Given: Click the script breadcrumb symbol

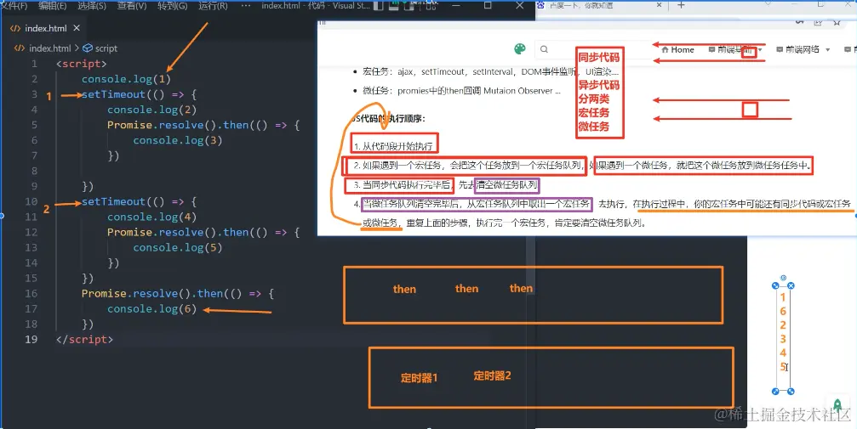Looking at the screenshot, I should pyautogui.click(x=100, y=48).
